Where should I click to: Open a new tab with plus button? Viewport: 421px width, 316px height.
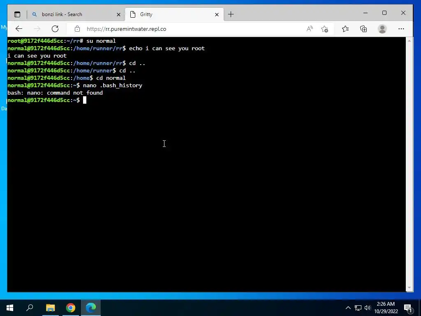coord(231,14)
